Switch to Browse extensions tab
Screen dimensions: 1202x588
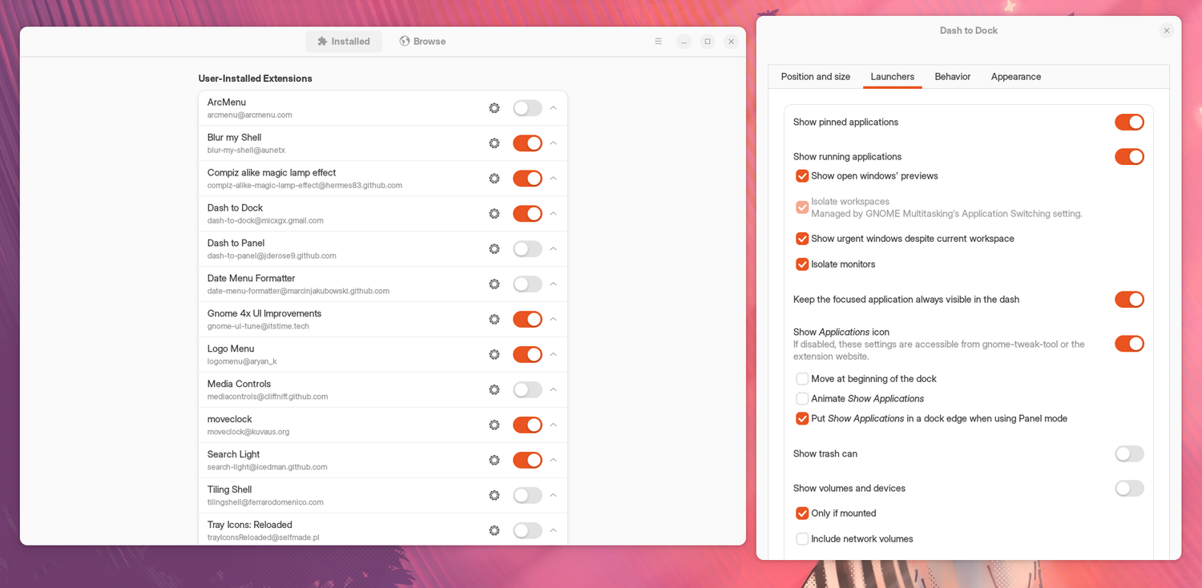click(x=422, y=42)
